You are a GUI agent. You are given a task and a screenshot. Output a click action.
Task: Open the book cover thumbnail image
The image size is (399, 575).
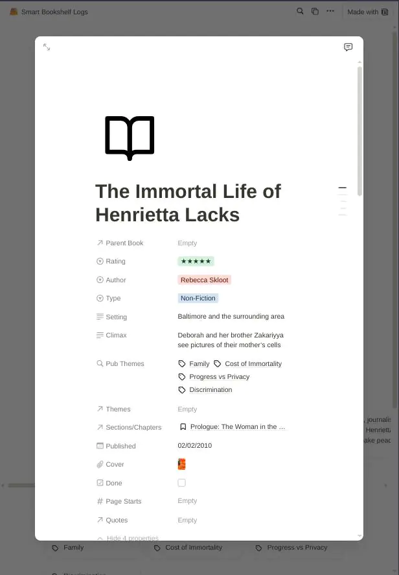pyautogui.click(x=181, y=464)
